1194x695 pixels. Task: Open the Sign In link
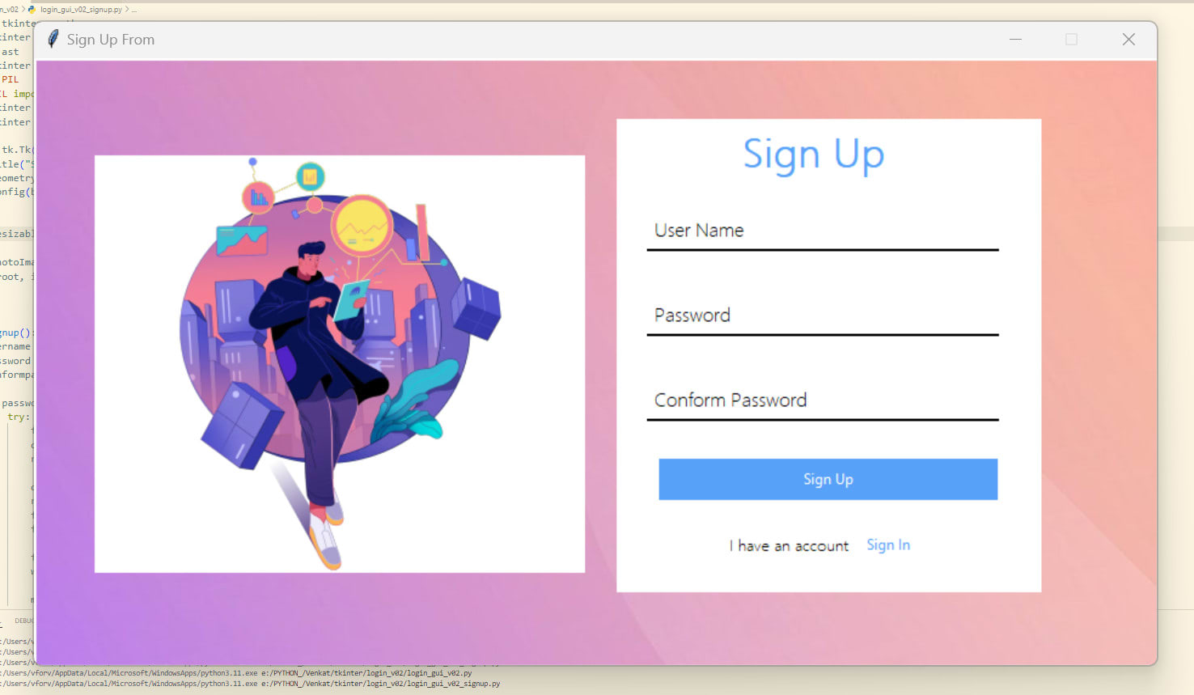888,545
